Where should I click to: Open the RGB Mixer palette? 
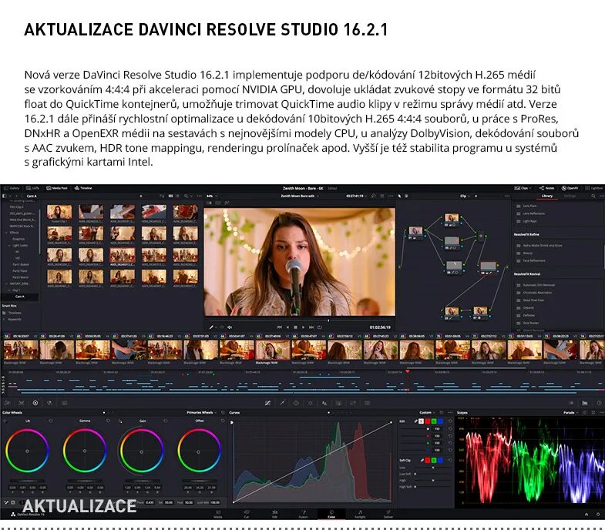pos(50,403)
